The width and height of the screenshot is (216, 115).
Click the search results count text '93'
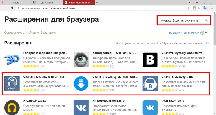click(207, 43)
